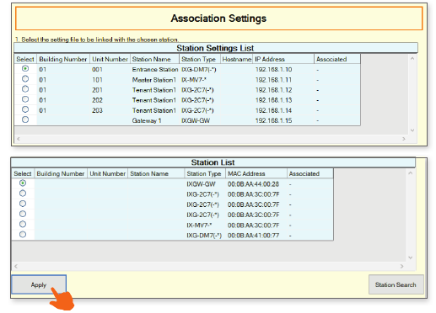Click the Hostname column header
436x313 pixels.
click(236, 59)
